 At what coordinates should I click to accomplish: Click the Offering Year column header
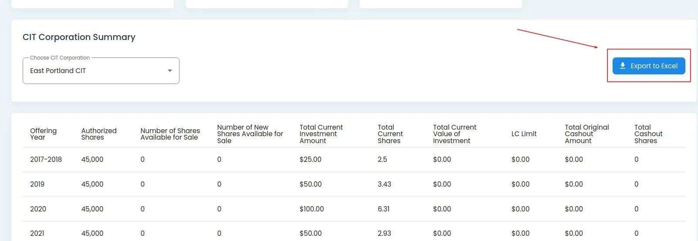[x=43, y=134]
